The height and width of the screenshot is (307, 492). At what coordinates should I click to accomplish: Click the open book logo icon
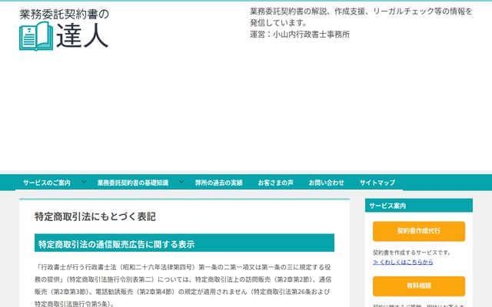click(x=36, y=36)
